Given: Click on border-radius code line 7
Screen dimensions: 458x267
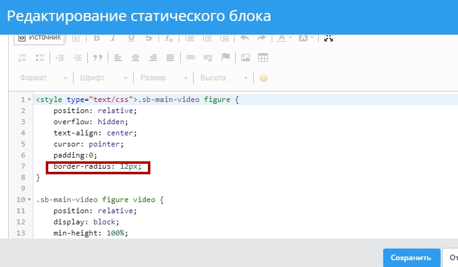Looking at the screenshot, I should point(98,167).
